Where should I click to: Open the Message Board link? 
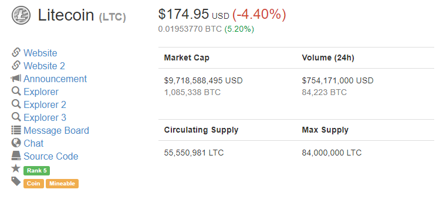pyautogui.click(x=56, y=130)
